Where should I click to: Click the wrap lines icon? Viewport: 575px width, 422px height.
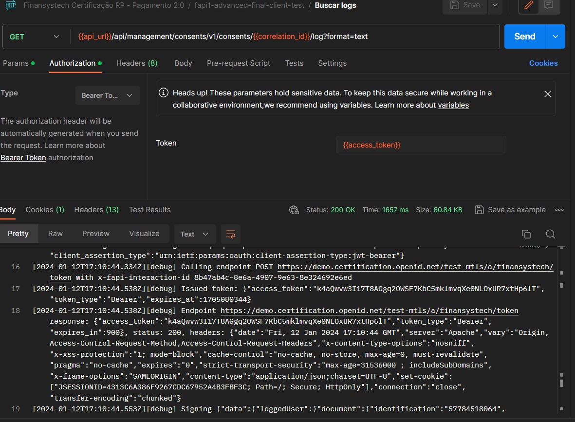coord(231,234)
